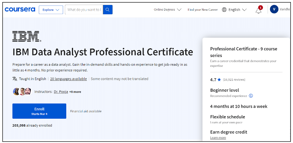
Task: Click Some content may not be translated text
Action: click(120, 79)
